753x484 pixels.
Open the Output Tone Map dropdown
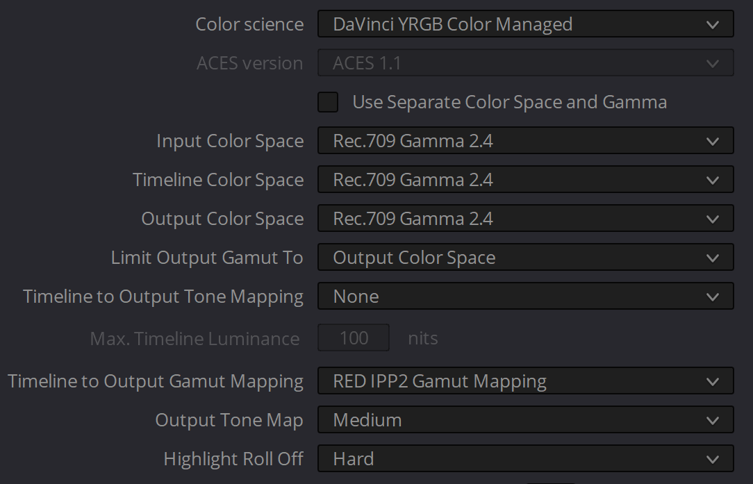(524, 420)
